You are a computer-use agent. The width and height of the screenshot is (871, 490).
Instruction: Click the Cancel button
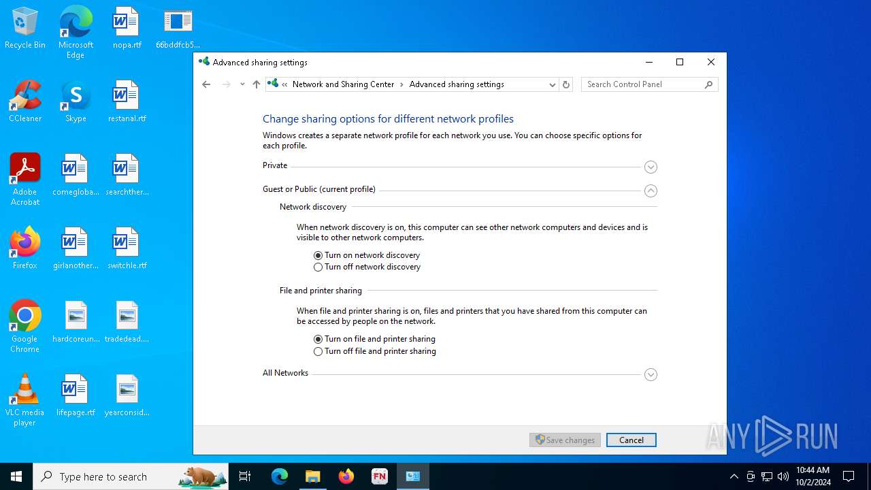(631, 440)
